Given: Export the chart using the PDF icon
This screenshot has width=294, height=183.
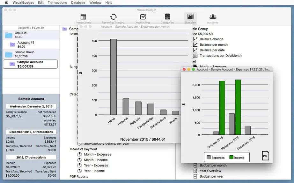Looking at the screenshot, I should tap(265, 156).
